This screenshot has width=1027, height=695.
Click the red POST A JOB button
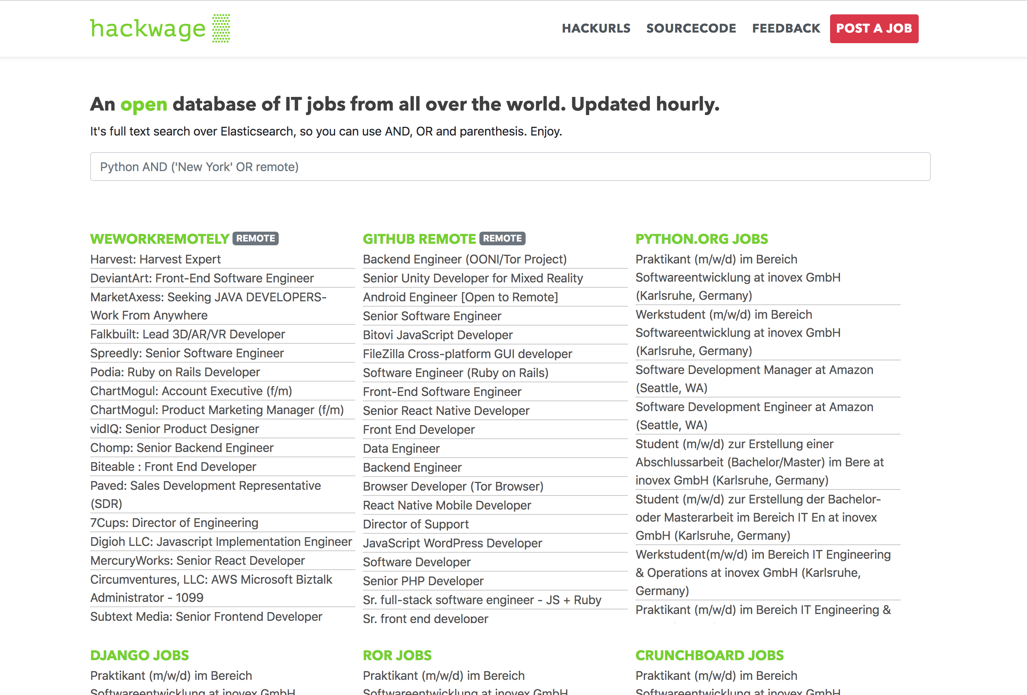[x=874, y=28]
